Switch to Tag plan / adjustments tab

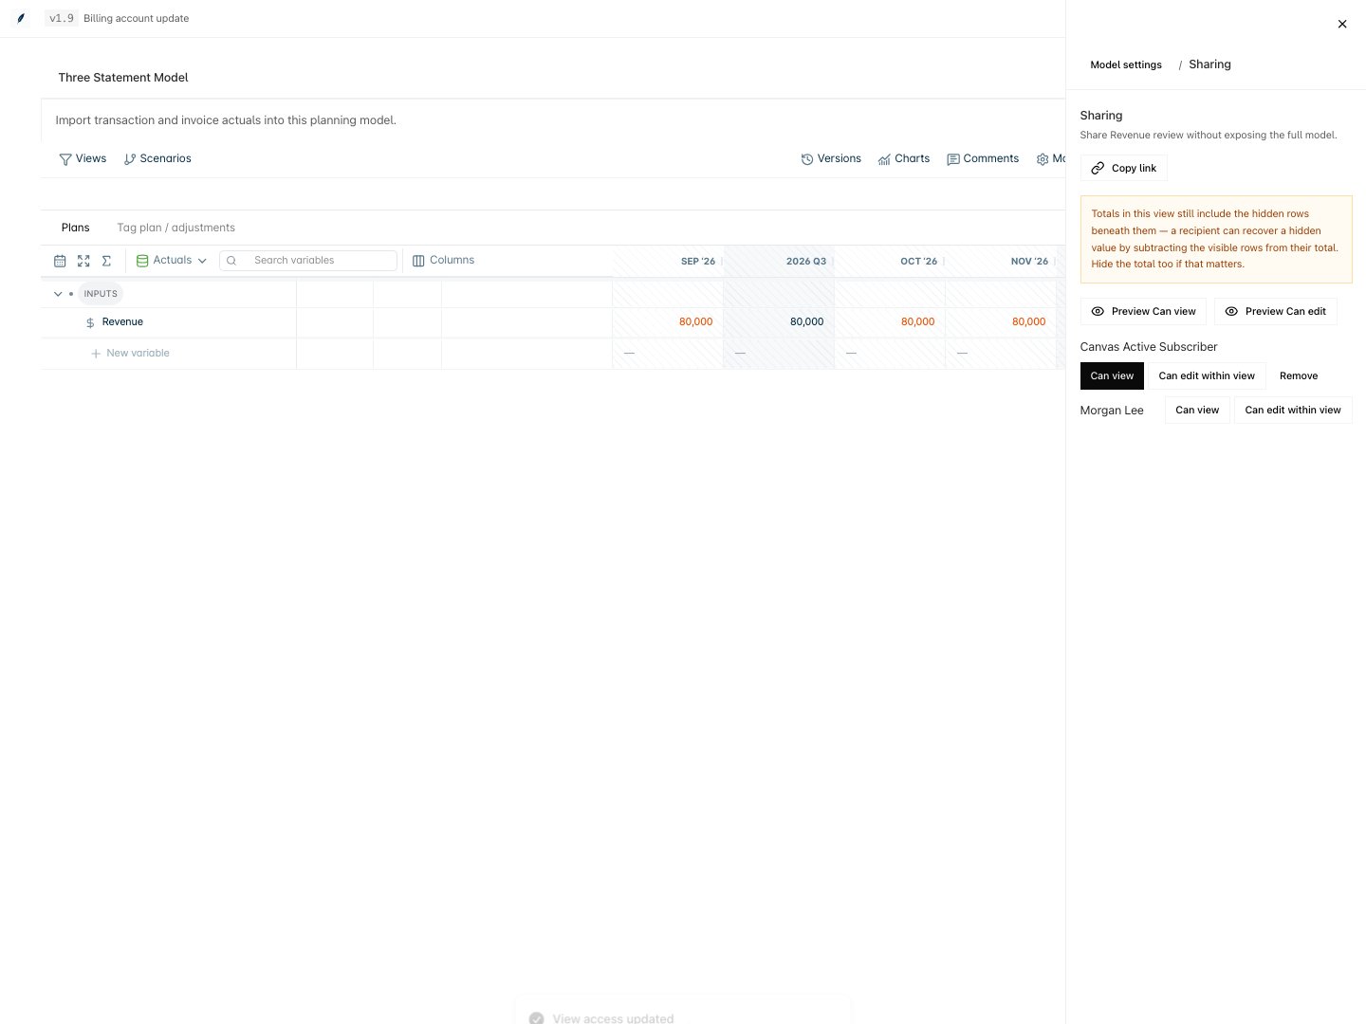pos(176,228)
